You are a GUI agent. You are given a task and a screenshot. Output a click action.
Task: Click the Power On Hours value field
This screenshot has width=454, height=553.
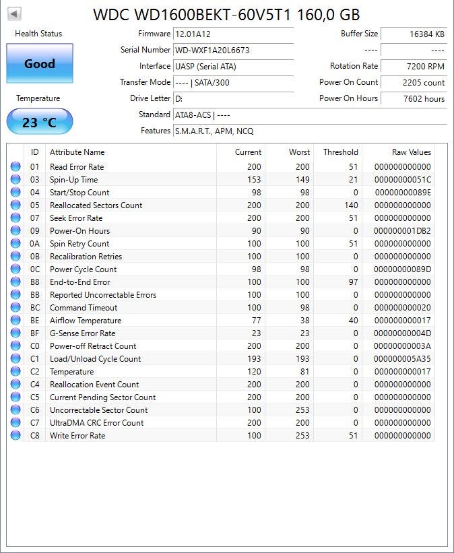[x=414, y=98]
